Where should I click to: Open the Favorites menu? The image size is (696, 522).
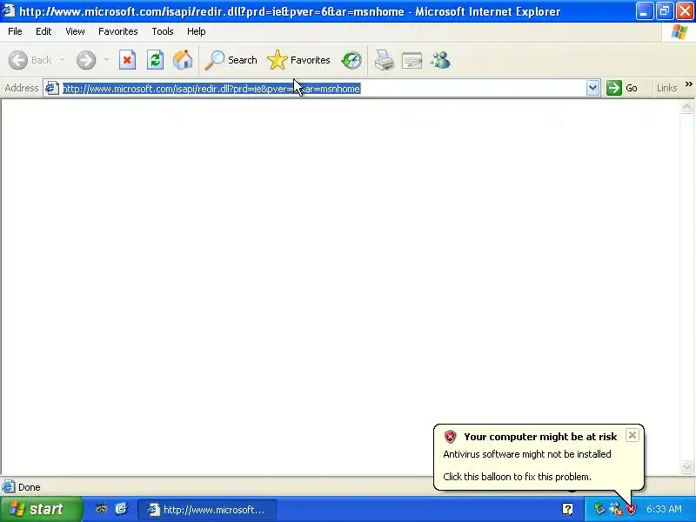118,31
